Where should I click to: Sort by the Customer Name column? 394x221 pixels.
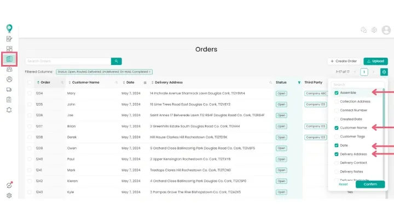point(69,82)
